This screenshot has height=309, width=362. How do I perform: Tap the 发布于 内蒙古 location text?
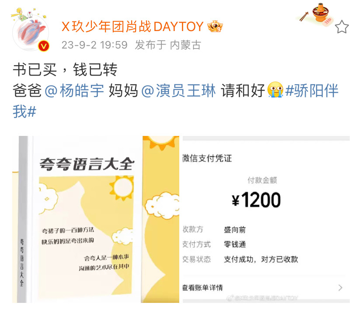(168, 45)
